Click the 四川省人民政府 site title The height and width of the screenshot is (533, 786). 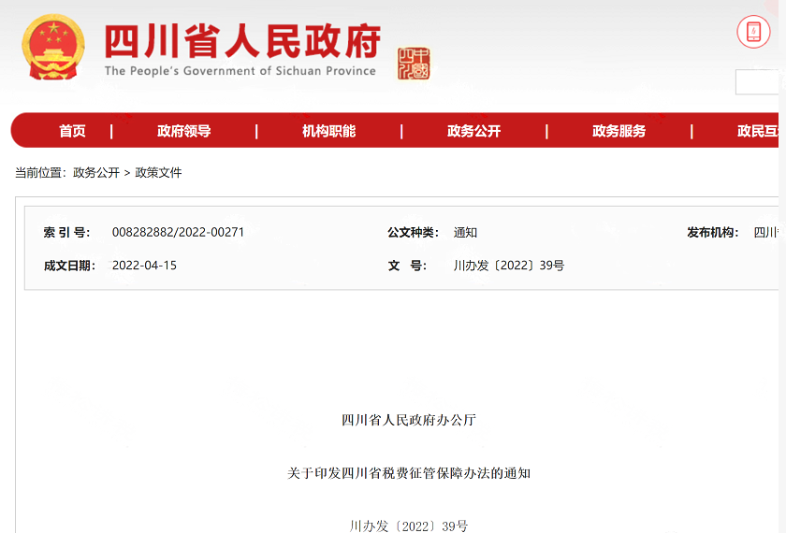242,41
